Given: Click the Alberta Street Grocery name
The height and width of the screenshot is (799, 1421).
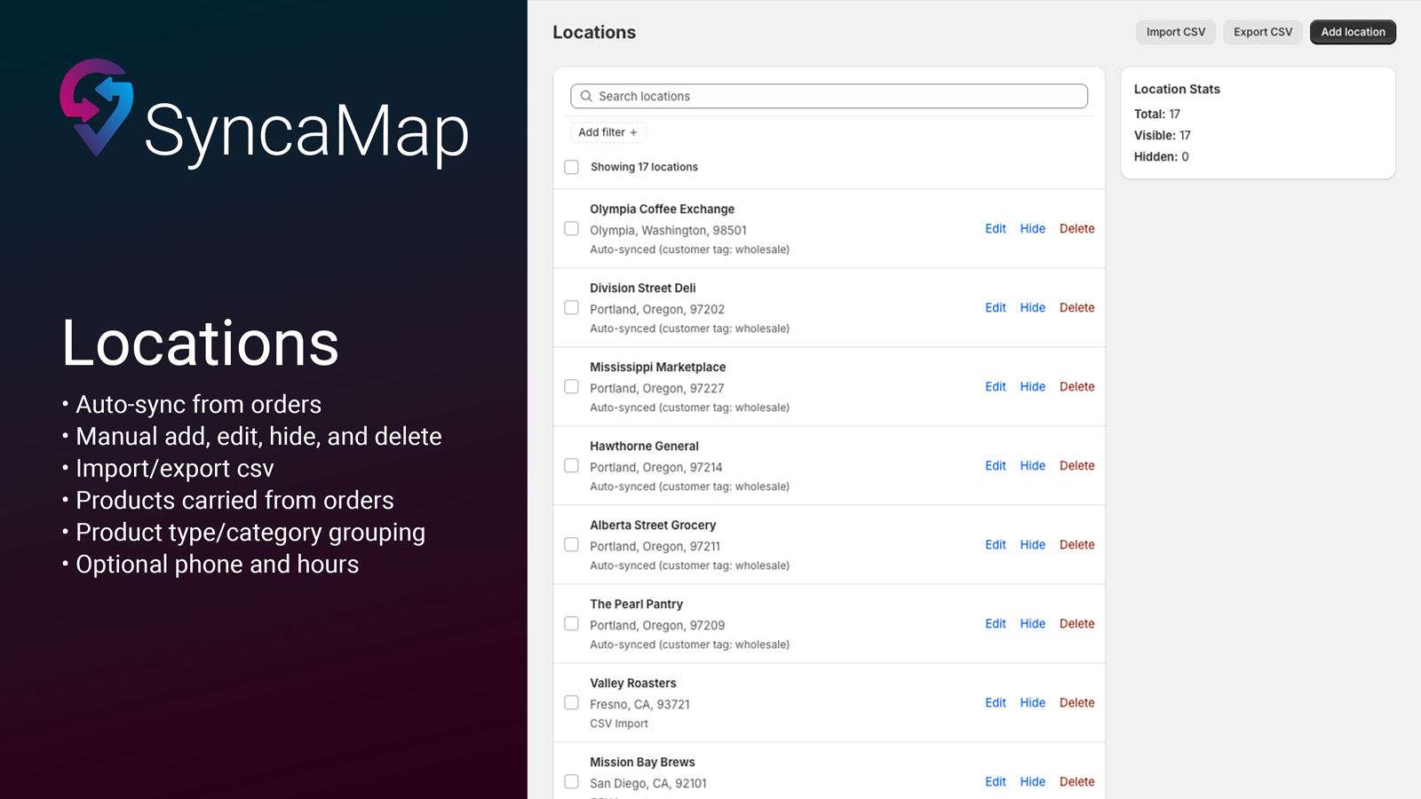Looking at the screenshot, I should pyautogui.click(x=653, y=525).
